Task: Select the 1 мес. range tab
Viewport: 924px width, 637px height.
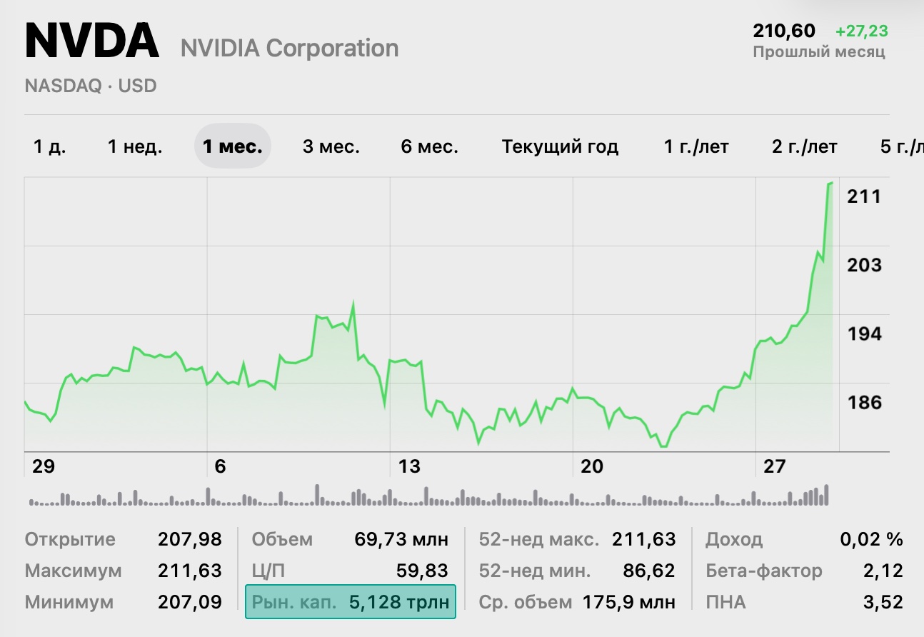Action: [x=232, y=147]
